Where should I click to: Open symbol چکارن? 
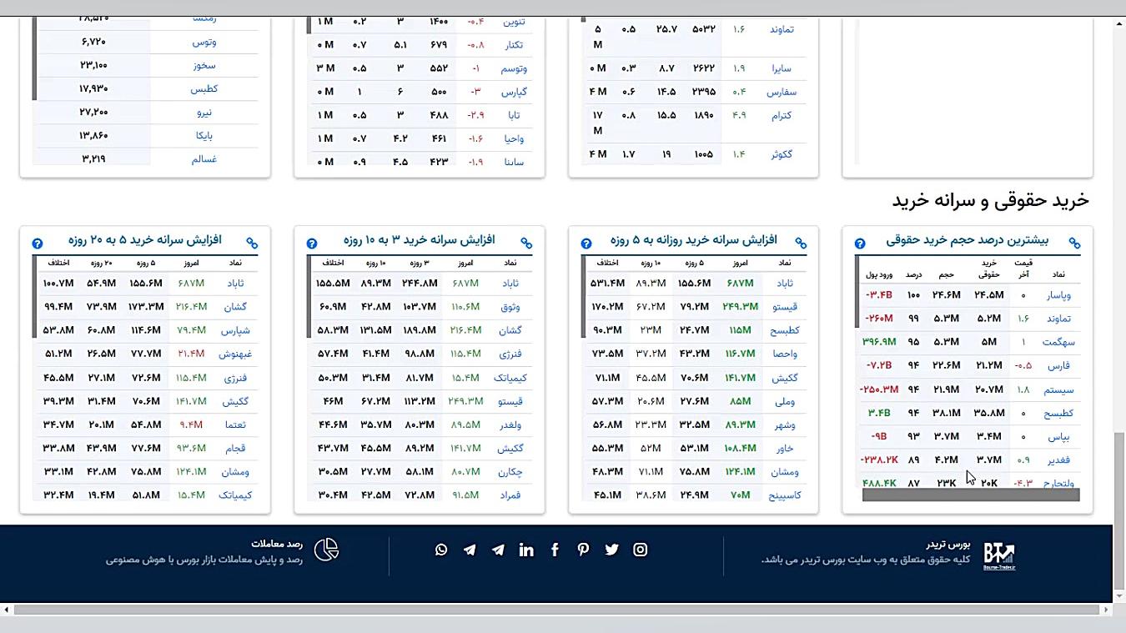(x=510, y=471)
